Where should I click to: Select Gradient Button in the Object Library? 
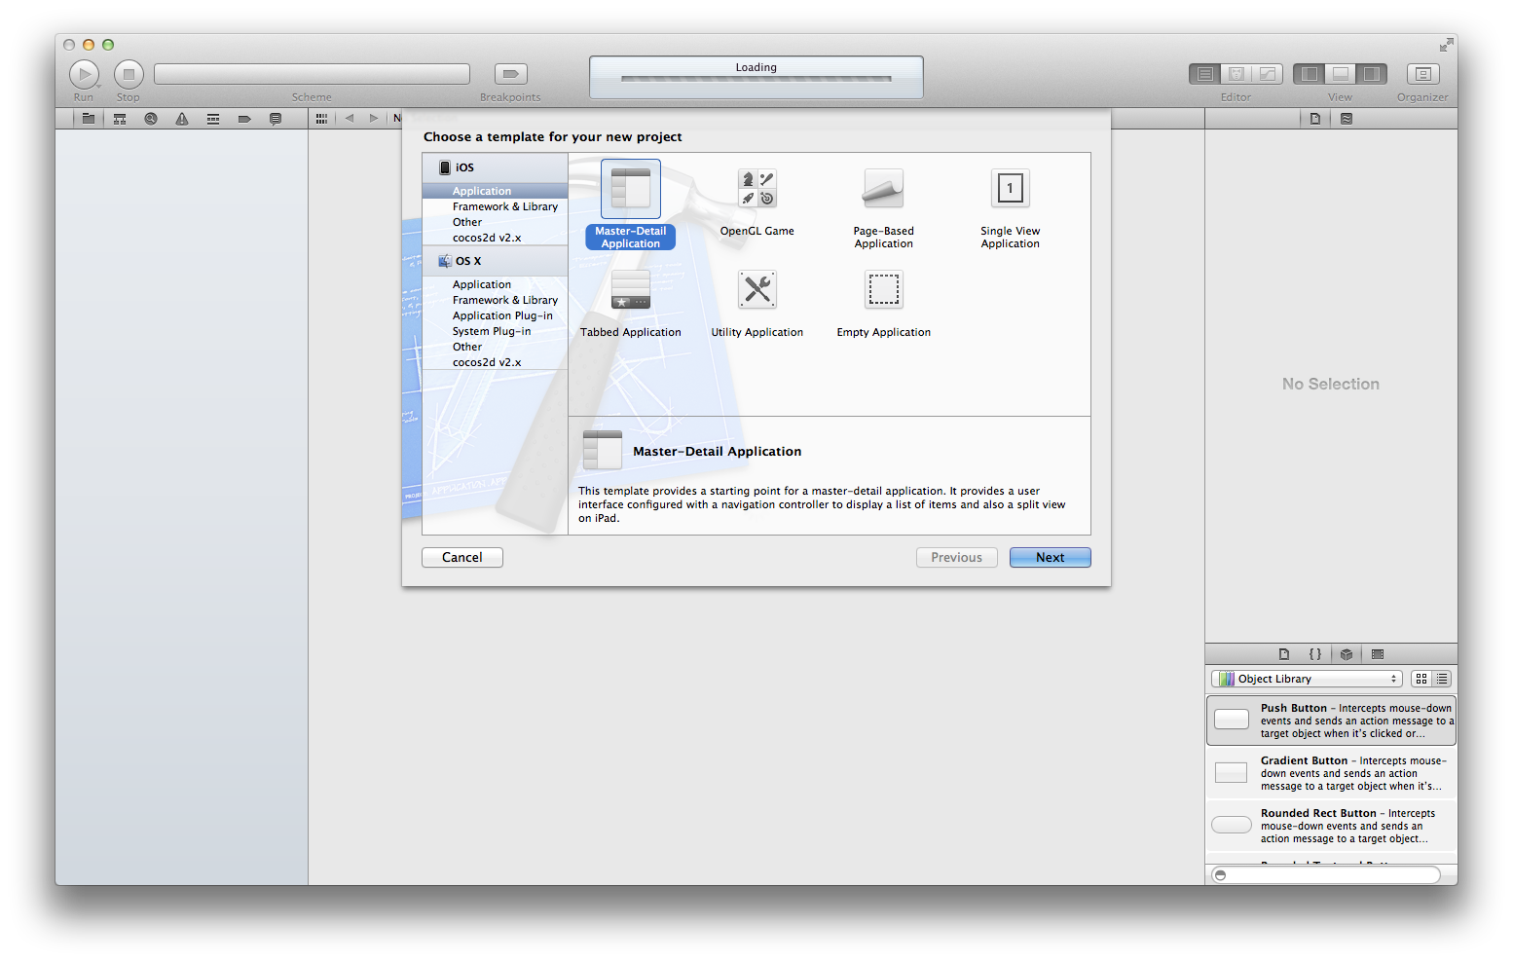tap(1331, 773)
